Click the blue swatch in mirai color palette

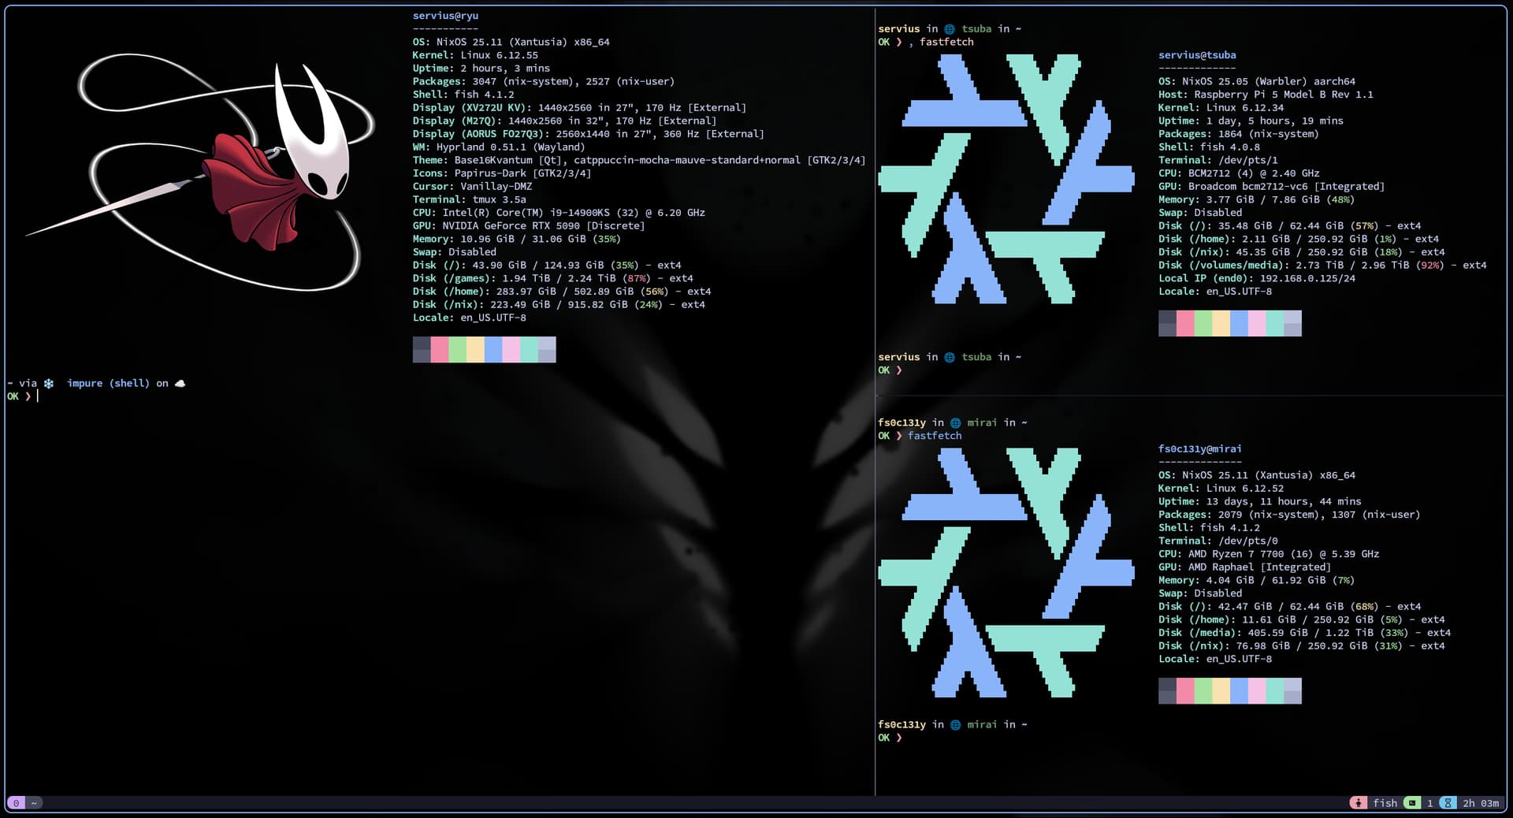(x=1239, y=691)
